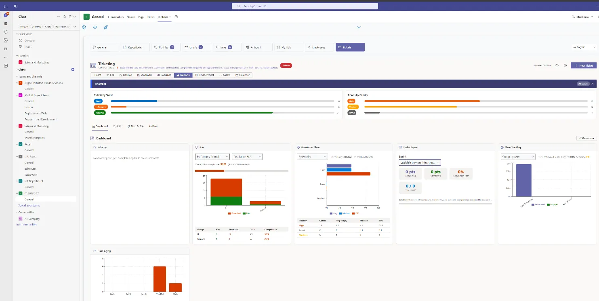Open the Chat icon in left rail

click(6, 15)
